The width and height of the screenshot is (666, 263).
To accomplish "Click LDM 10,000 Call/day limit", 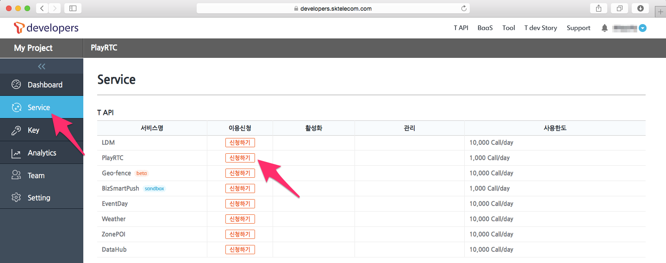I will (x=491, y=143).
